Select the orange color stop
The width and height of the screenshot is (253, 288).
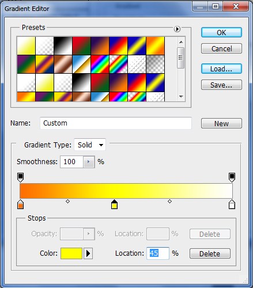(21, 204)
